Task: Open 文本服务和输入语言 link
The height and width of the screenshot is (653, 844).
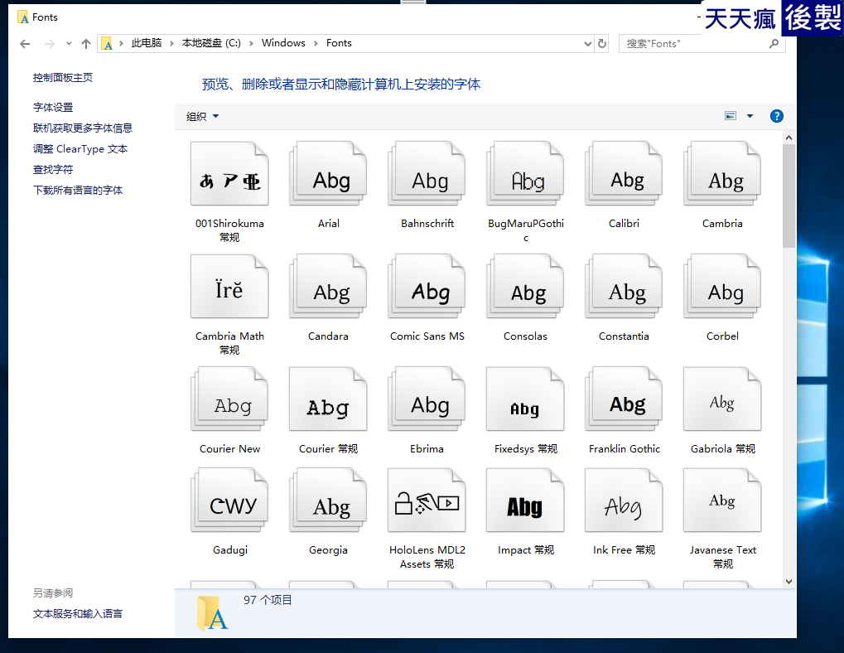Action: coord(78,614)
